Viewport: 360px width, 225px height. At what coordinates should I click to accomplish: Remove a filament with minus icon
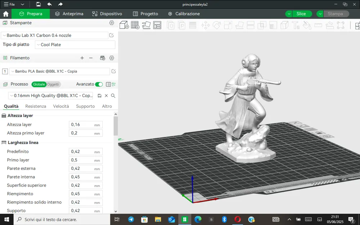91,58
